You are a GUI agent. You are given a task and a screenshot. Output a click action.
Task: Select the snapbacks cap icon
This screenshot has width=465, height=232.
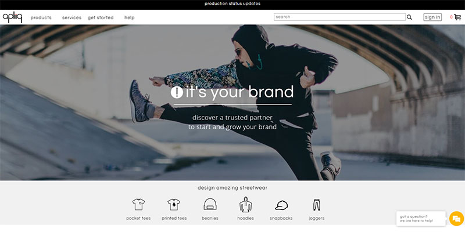coord(281,205)
